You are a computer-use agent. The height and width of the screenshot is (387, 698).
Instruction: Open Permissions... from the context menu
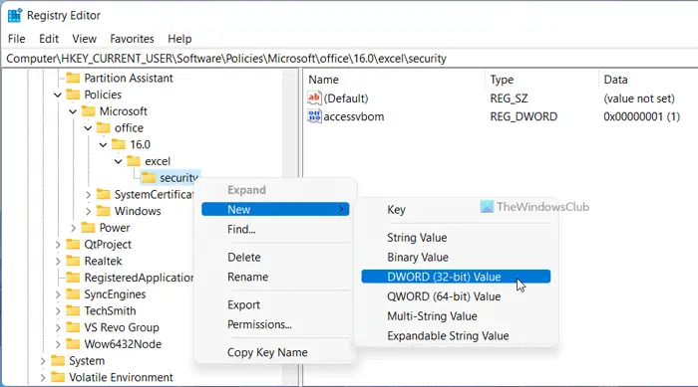point(275,324)
